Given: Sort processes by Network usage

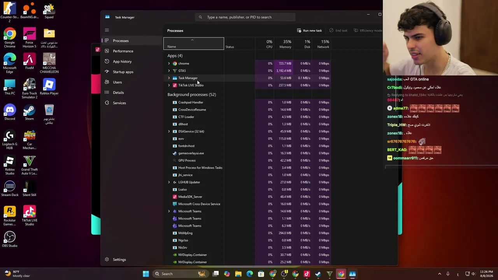Looking at the screenshot, I should point(321,44).
